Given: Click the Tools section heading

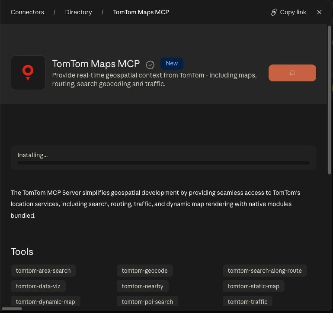Looking at the screenshot, I should point(22,252).
